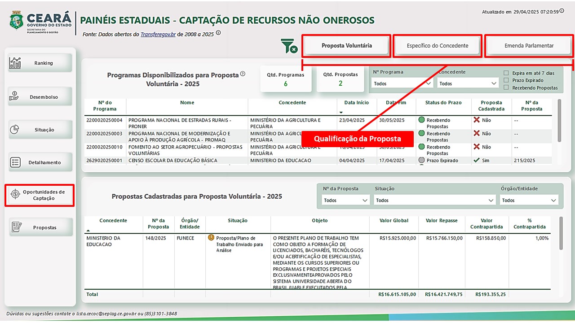Click the sort arrow under Data Início header
The height and width of the screenshot is (323, 575).
(x=341, y=112)
